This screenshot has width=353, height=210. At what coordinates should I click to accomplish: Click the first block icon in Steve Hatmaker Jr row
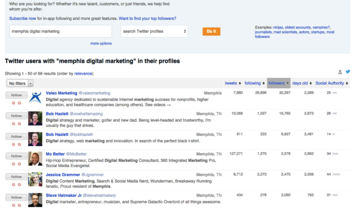tap(13, 205)
